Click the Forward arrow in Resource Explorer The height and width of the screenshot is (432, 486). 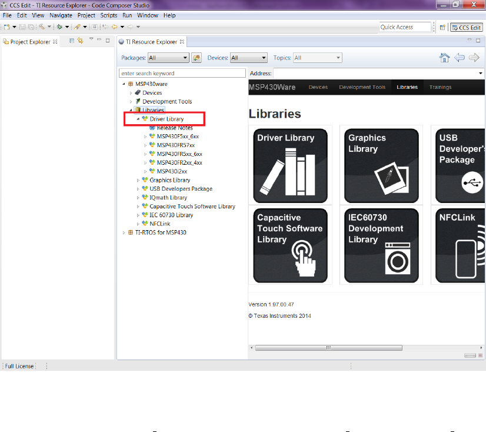[x=474, y=57]
